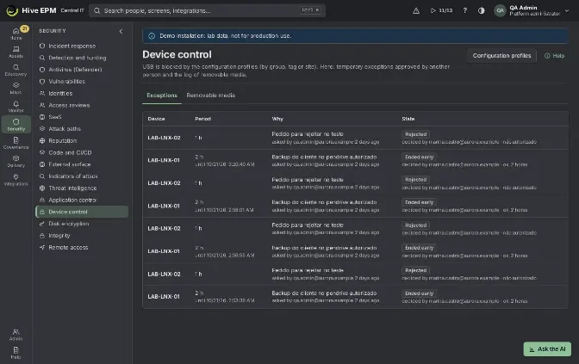
Task: Click the 21 notifications badge on Home
Action: click(x=24, y=28)
